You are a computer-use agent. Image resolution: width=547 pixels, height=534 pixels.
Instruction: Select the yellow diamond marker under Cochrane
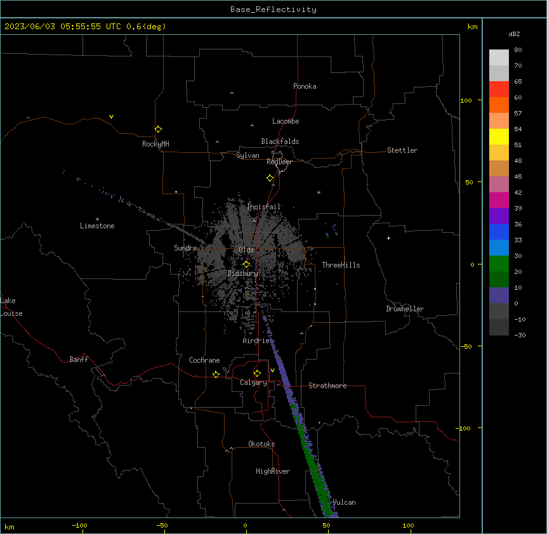[x=216, y=374]
